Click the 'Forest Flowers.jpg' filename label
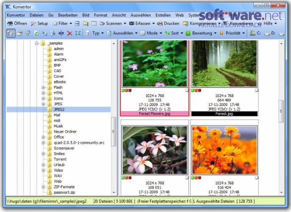The height and width of the screenshot is (212, 291). coord(155,114)
